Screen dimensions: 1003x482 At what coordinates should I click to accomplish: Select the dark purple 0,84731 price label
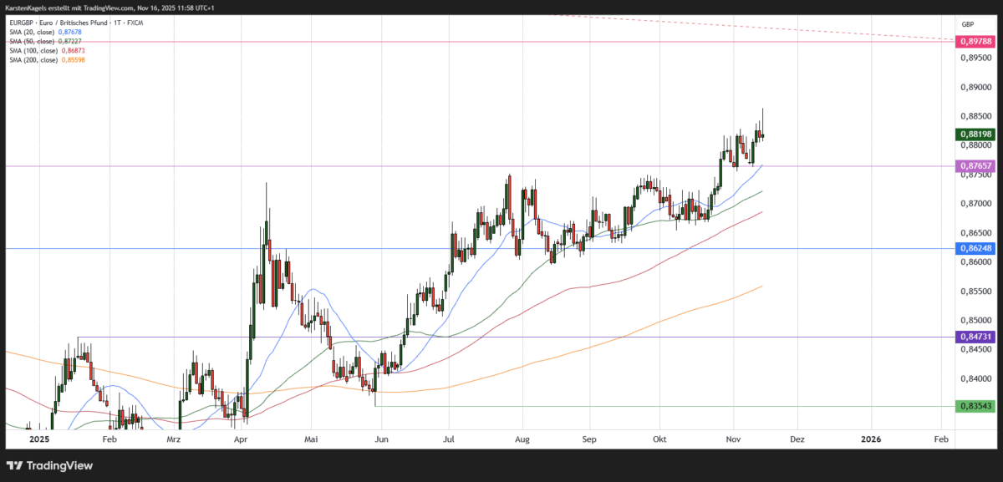[975, 337]
